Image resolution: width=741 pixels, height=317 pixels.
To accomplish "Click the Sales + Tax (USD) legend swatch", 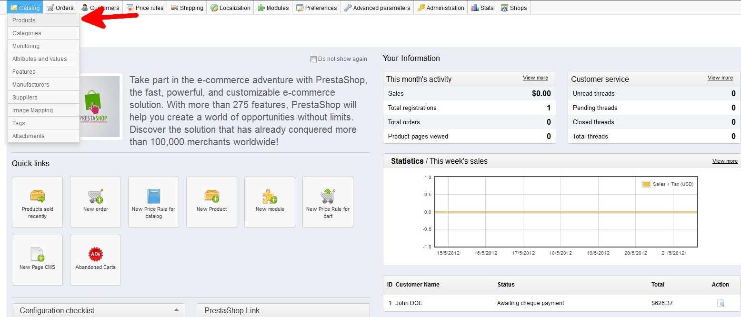I will pyautogui.click(x=646, y=184).
